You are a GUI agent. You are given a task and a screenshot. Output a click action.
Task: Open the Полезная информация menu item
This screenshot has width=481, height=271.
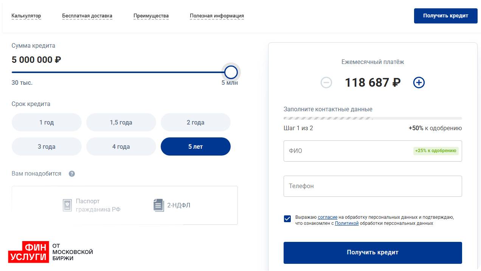coord(217,16)
